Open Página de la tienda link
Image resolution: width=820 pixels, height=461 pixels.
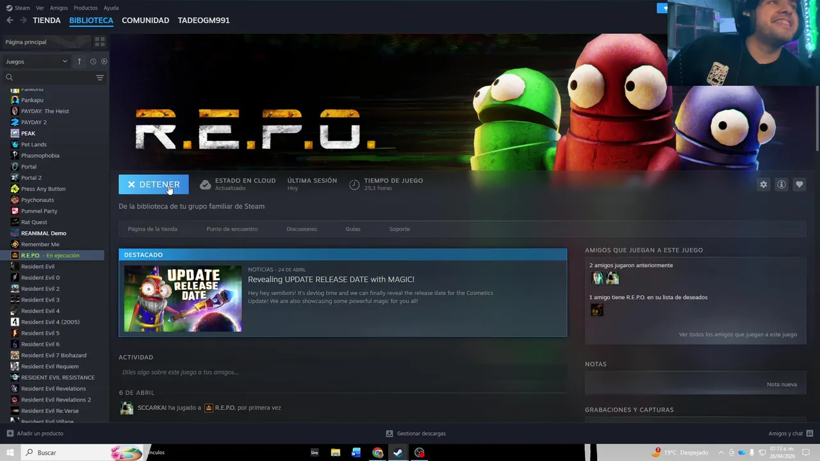click(152, 229)
